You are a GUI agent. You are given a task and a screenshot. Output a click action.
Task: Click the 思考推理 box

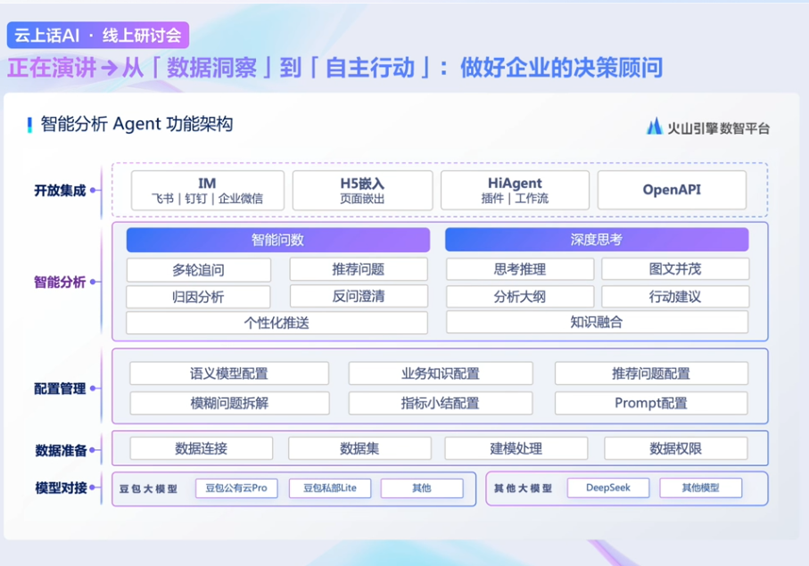click(520, 269)
